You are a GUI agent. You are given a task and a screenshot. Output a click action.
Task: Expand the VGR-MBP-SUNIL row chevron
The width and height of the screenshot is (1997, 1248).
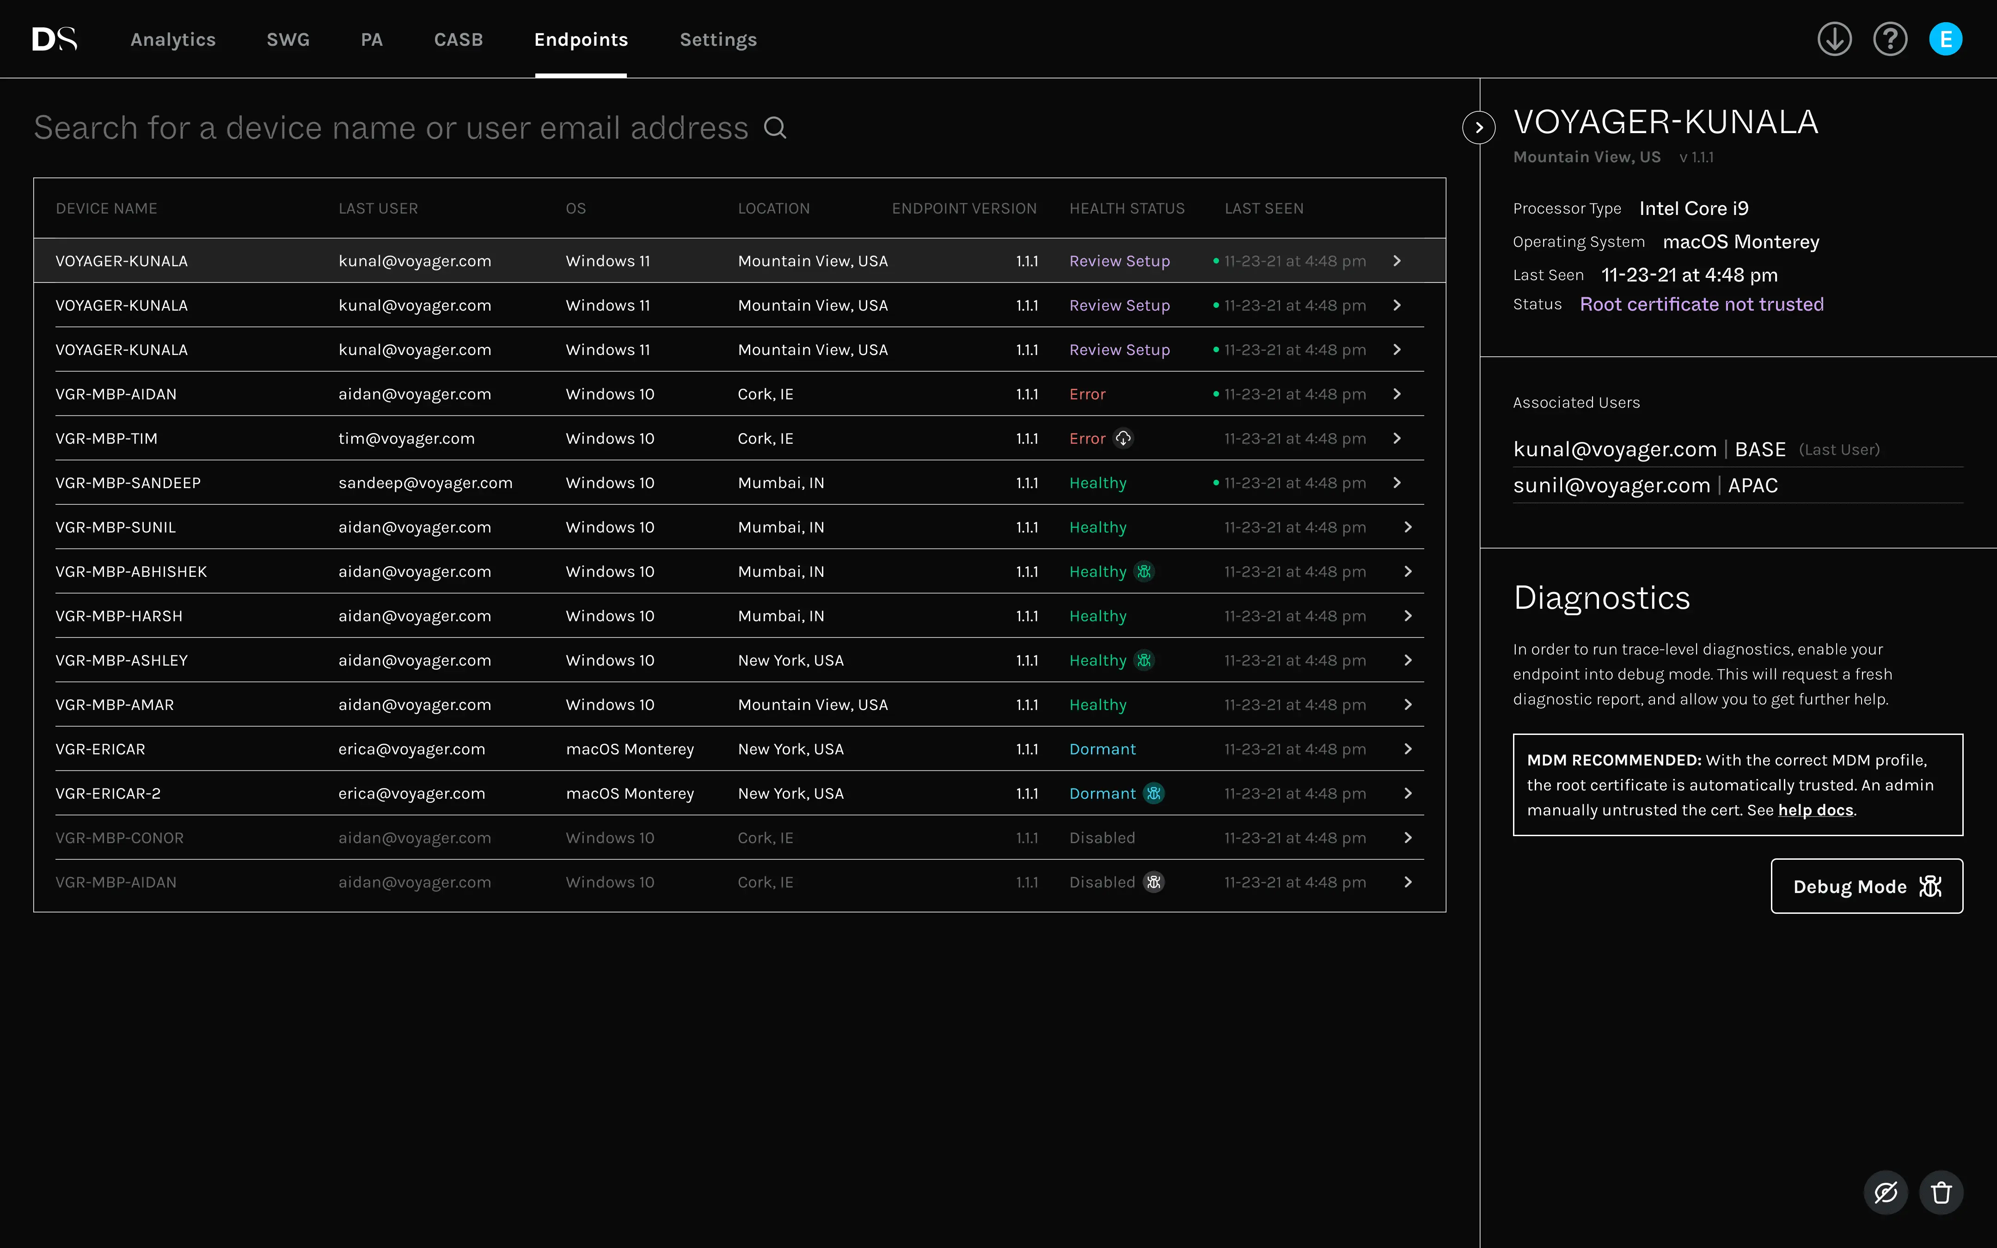click(1408, 527)
